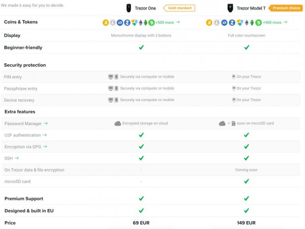Click Bitcoin Cash icon under Trezor Model T
The image size is (305, 229).
(x=259, y=23)
